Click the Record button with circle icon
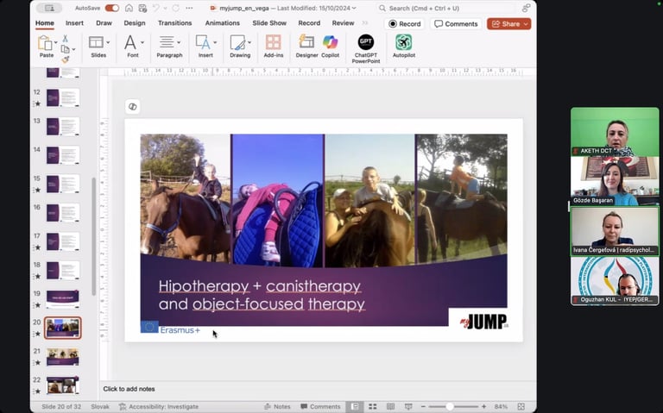The image size is (663, 413). pyautogui.click(x=405, y=24)
